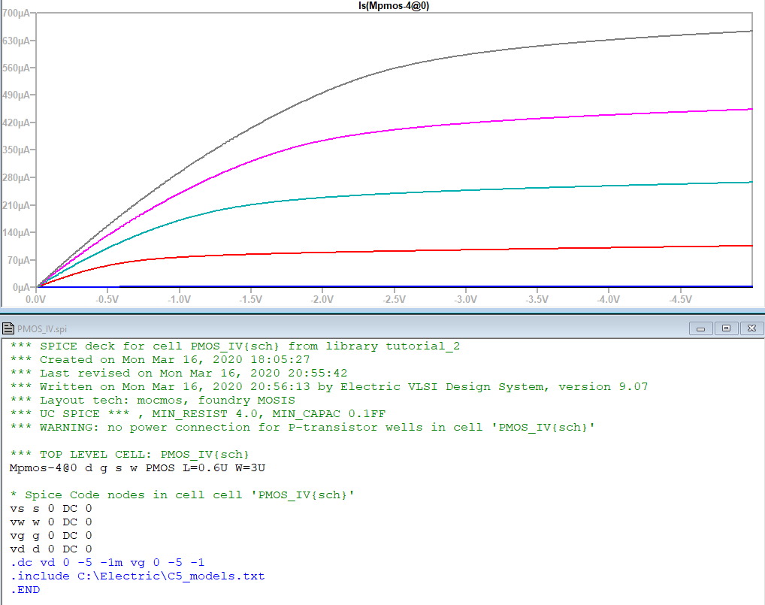The image size is (765, 605).
Task: Place cursor in the .dc directive line
Action: point(107,563)
